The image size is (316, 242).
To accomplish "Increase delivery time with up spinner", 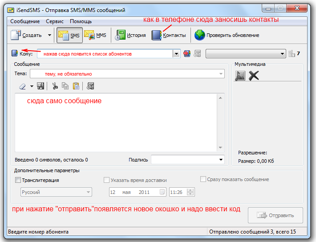I will coord(190,190).
